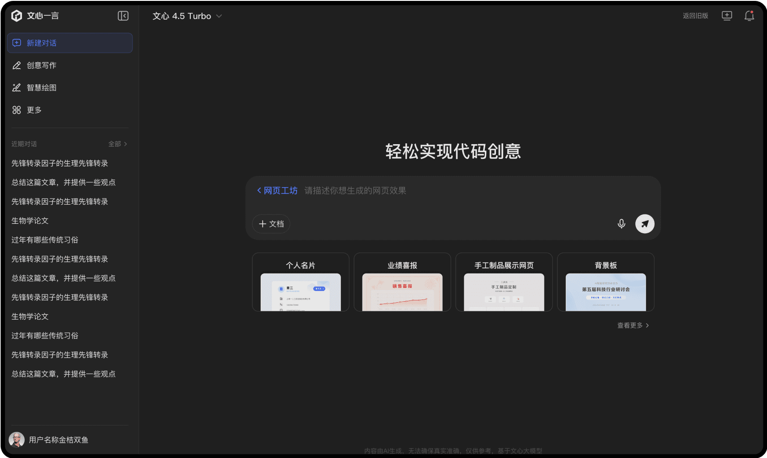
Task: Select the 个人名片 template card
Action: click(301, 282)
